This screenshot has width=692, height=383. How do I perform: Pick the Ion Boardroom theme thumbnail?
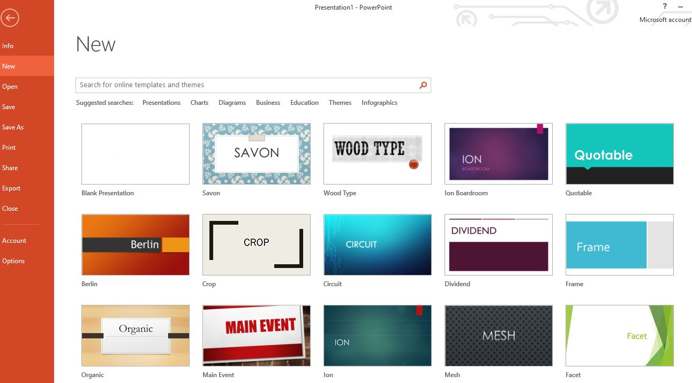click(x=499, y=154)
